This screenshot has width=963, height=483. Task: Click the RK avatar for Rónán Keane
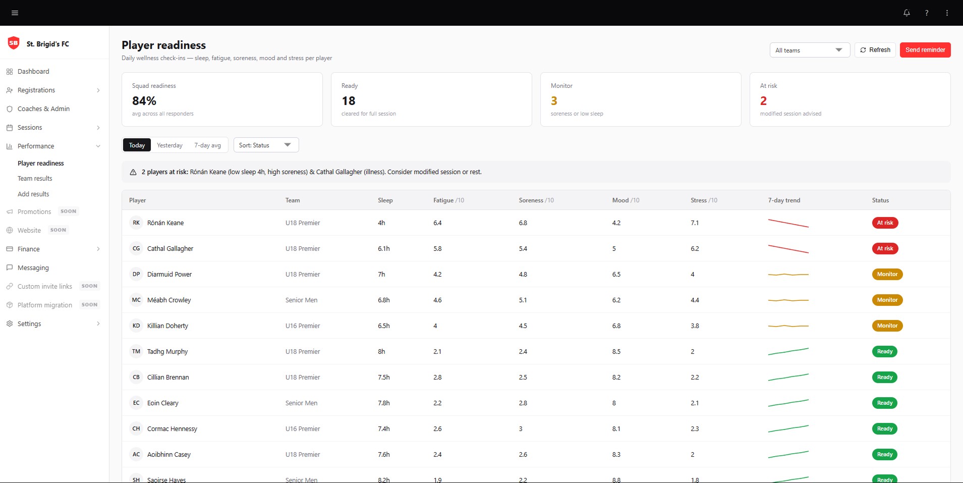click(x=136, y=223)
